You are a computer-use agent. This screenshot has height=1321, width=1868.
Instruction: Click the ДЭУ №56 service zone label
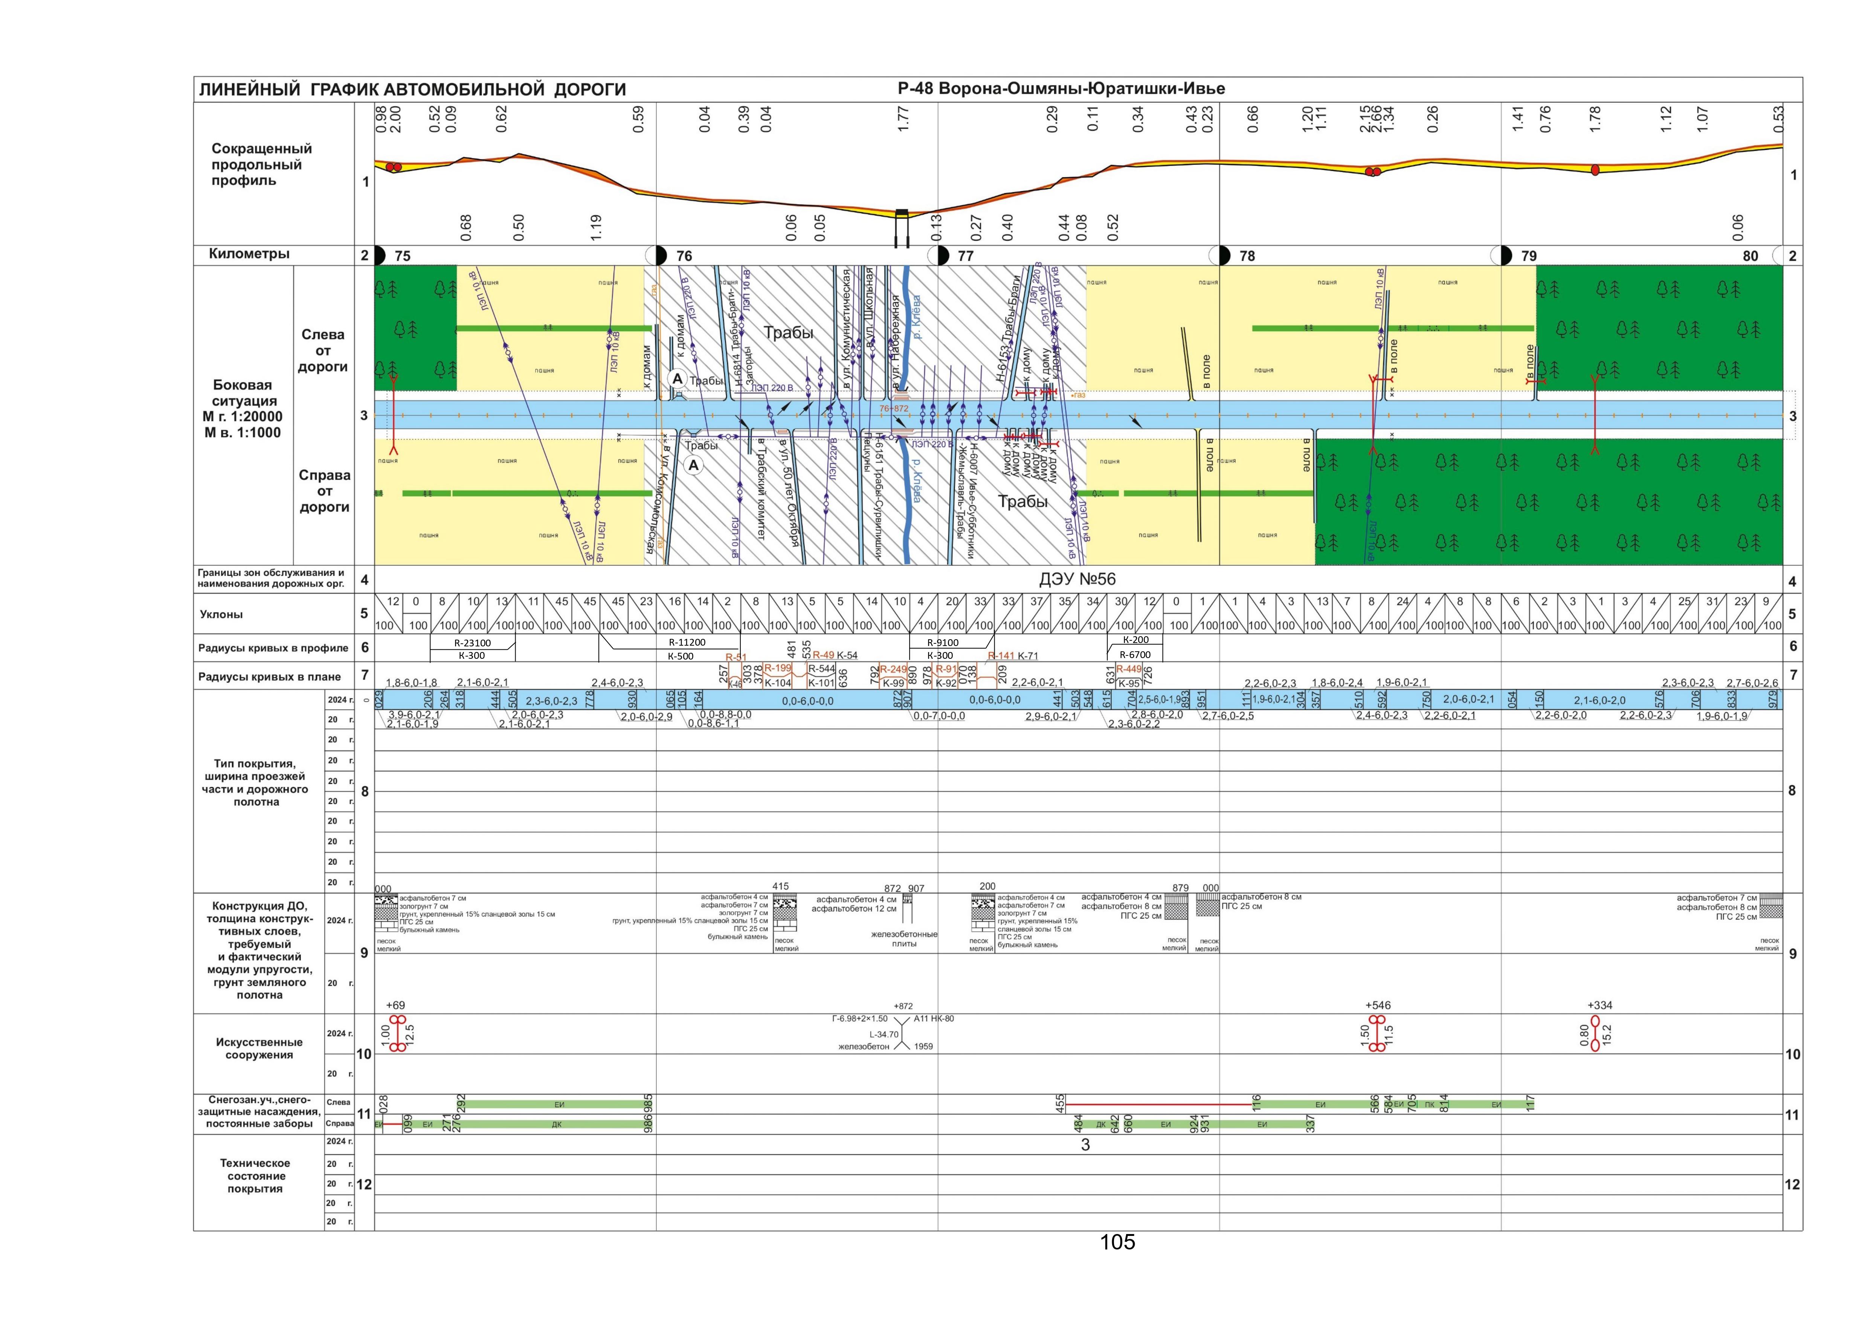click(x=1077, y=579)
